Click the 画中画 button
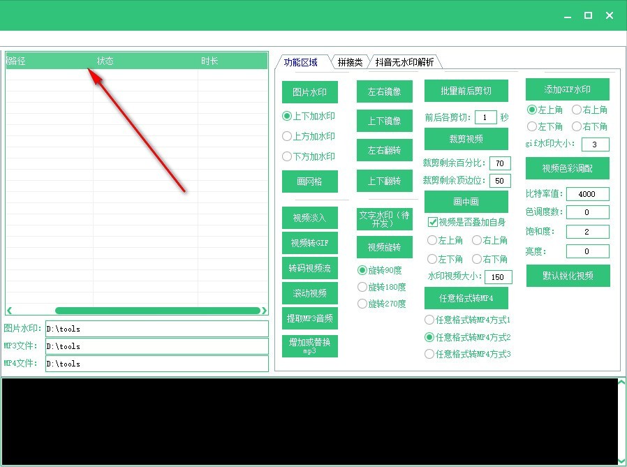 tap(466, 202)
